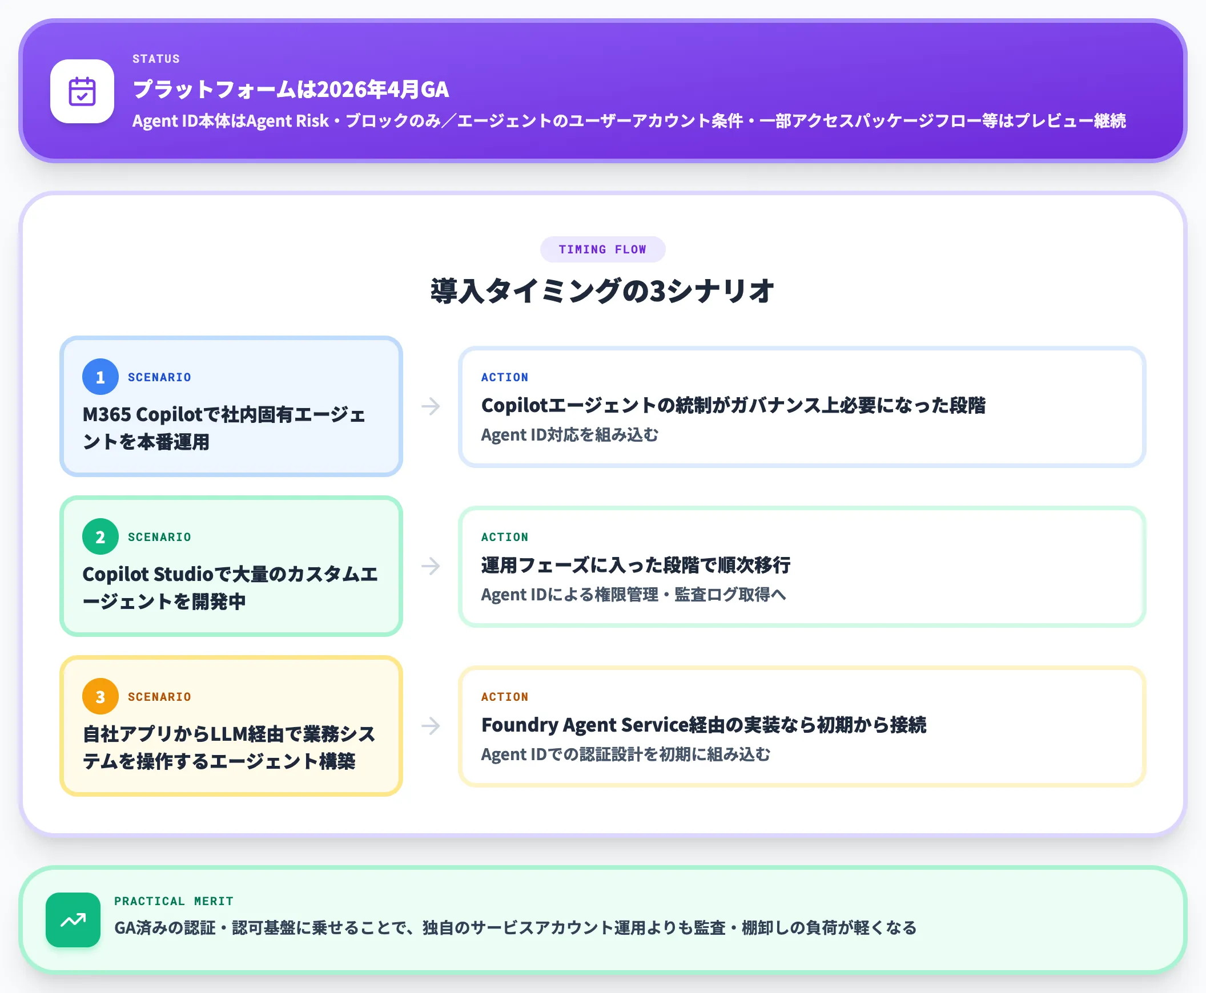Screen dimensions: 1206x993
Task: Click the text Agent IDでの認証設計を初期に組み込む
Action: pyautogui.click(x=626, y=754)
